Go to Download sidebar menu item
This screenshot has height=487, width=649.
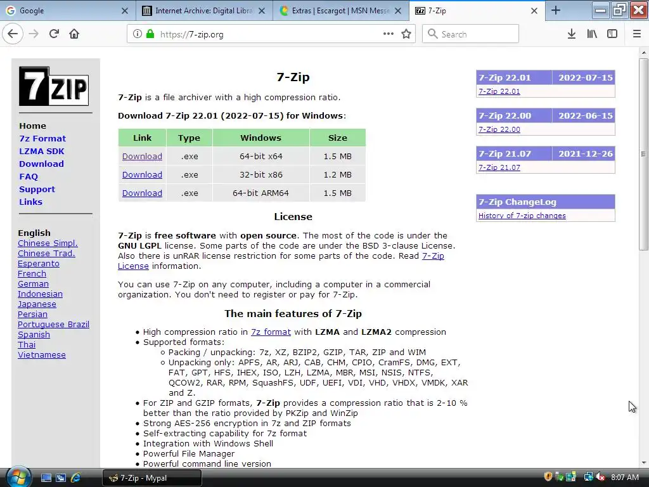(41, 164)
